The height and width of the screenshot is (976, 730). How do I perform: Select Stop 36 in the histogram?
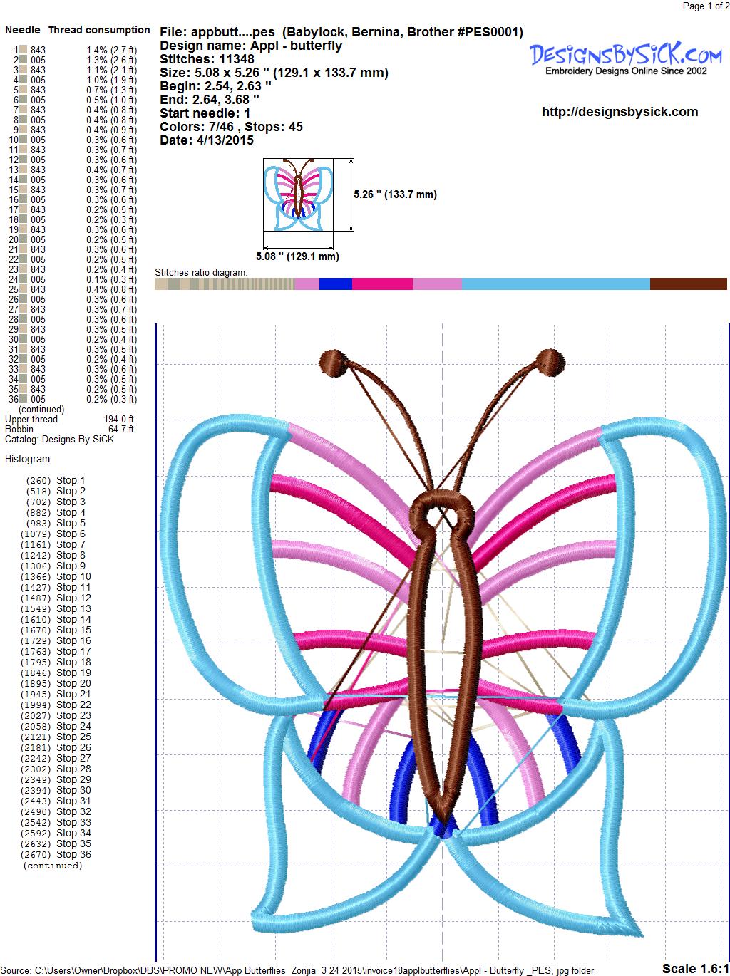(73, 855)
